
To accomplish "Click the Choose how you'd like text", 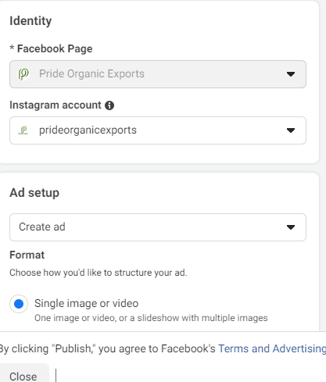I will [x=99, y=273].
